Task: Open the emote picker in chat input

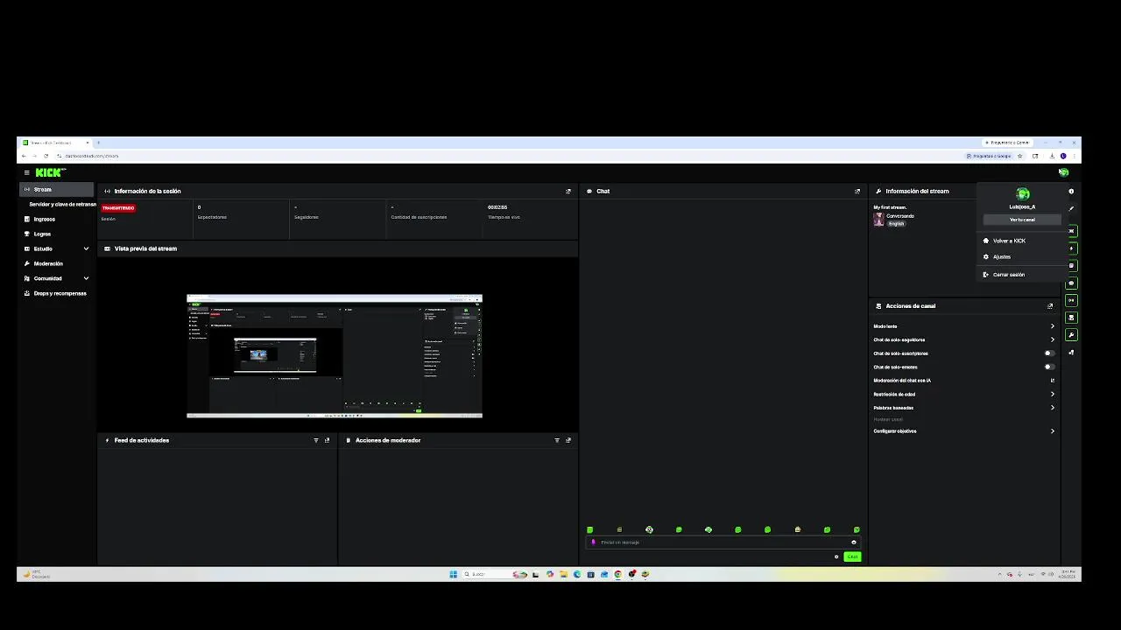Action: point(854,542)
